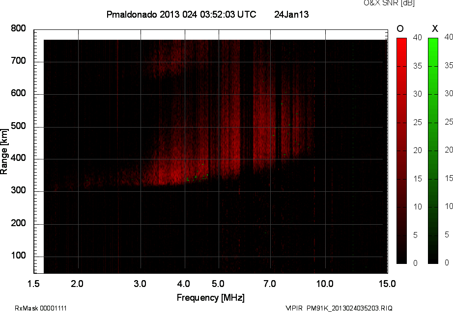Click the 15.0 MHz frequency tick label
Image resolution: width=453 pixels, height=312 pixels.
387,284
